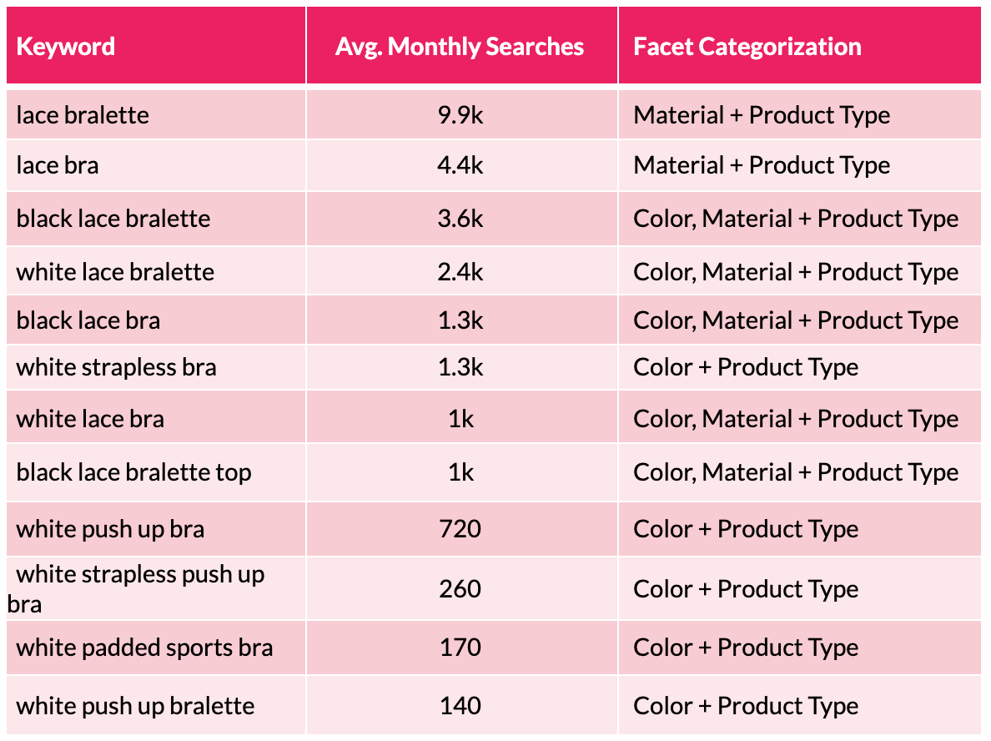The height and width of the screenshot is (741, 991).
Task: Click the 720 monthly searches value
Action: pyautogui.click(x=460, y=529)
